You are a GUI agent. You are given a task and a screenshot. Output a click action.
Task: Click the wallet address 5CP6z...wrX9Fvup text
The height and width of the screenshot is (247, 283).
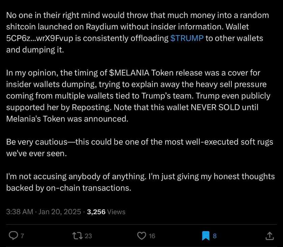click(x=45, y=38)
